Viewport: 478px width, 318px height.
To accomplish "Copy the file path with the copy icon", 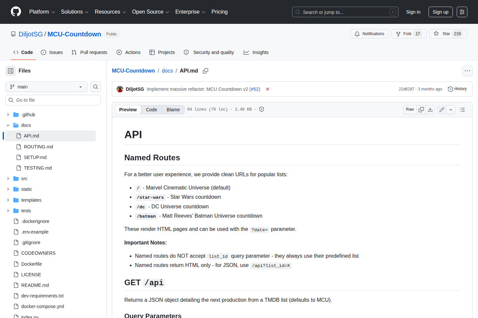I will [x=205, y=71].
